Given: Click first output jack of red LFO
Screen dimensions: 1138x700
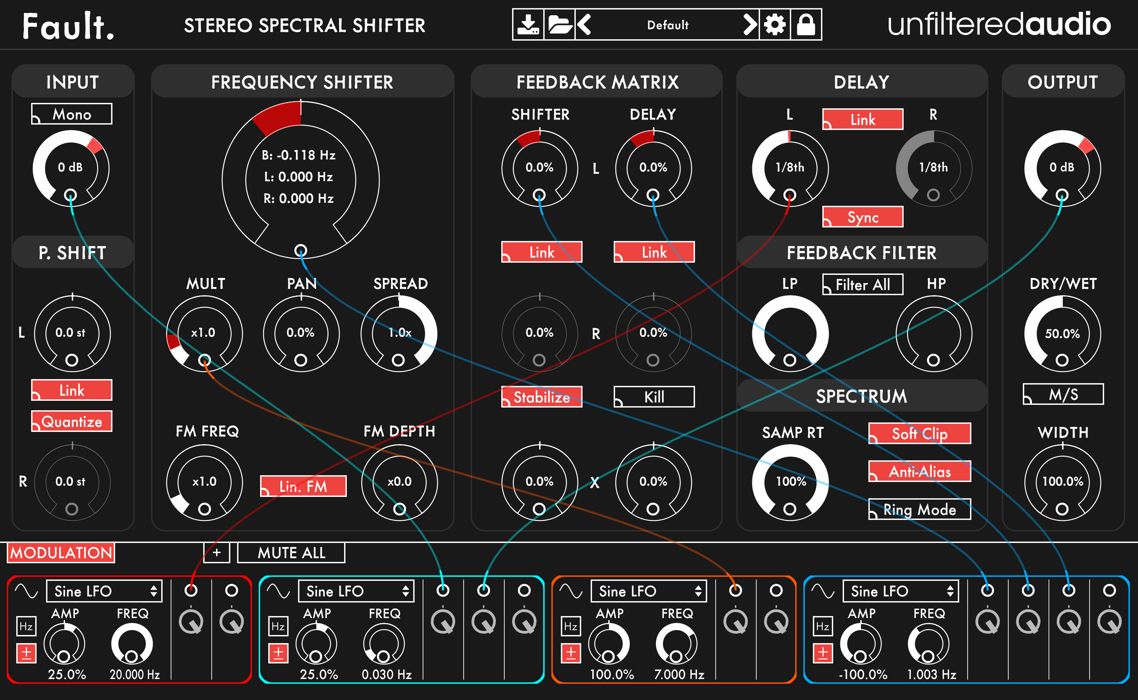Looking at the screenshot, I should [x=191, y=590].
